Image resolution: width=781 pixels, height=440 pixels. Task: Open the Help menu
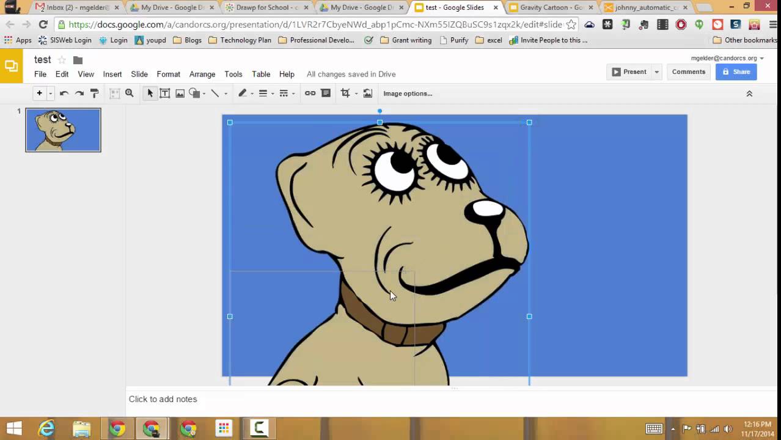pos(287,74)
